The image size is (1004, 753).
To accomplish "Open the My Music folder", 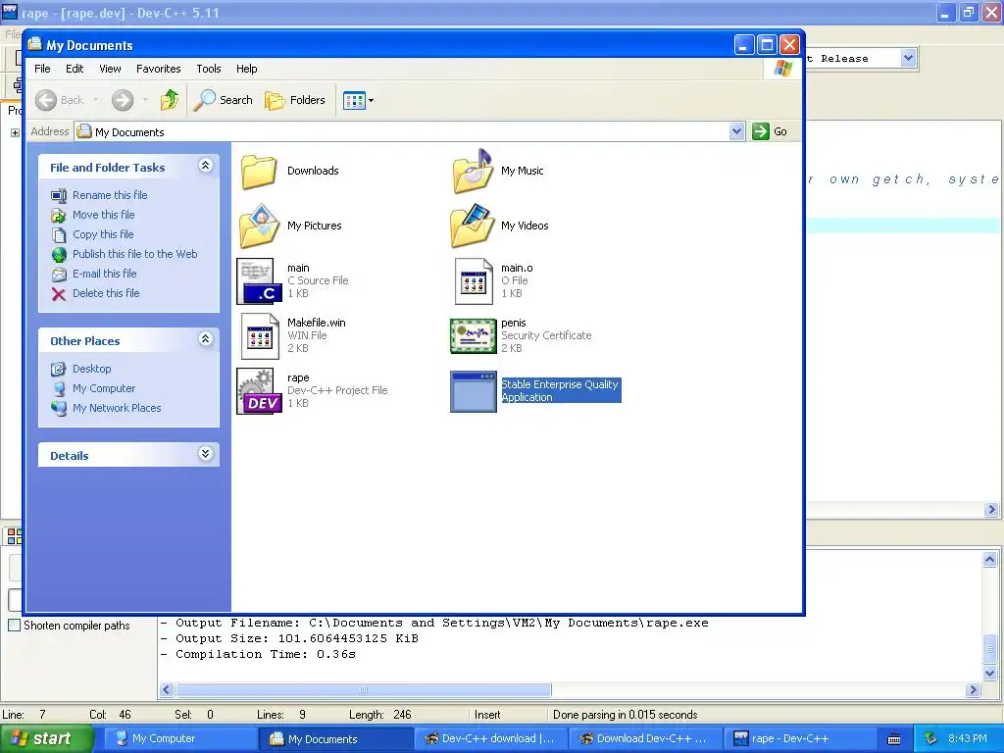I will click(x=473, y=172).
